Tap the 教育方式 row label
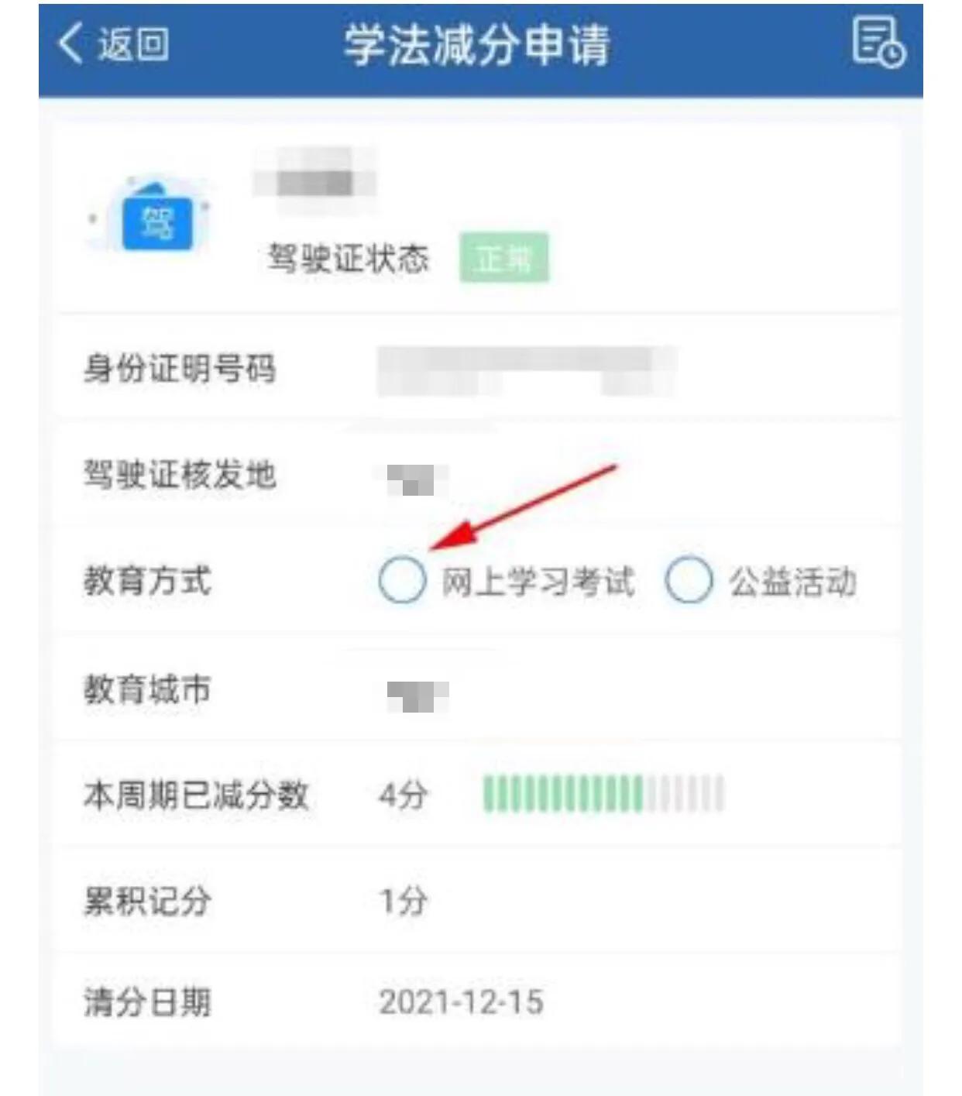This screenshot has height=1096, width=962. pyautogui.click(x=147, y=581)
